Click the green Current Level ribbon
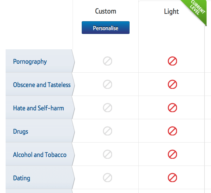 [197, 9]
